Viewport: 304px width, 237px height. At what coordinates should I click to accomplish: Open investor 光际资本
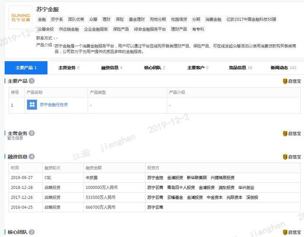(234, 198)
